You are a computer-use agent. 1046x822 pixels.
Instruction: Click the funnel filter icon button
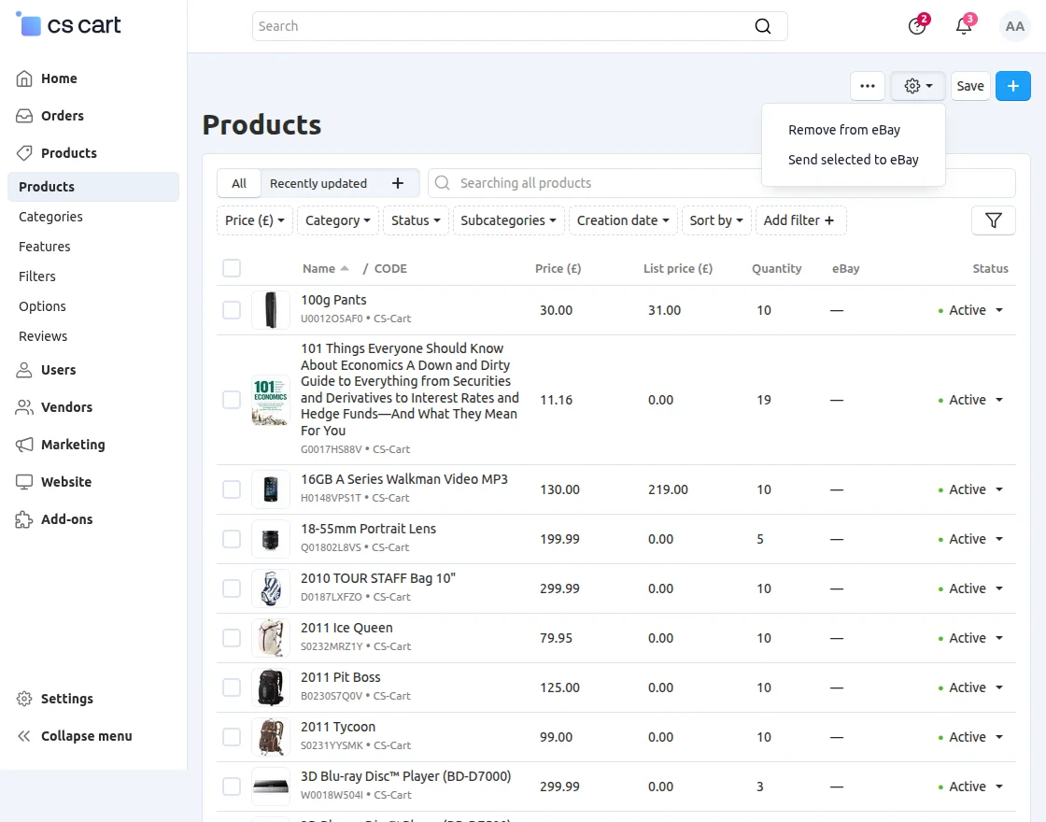coord(994,220)
